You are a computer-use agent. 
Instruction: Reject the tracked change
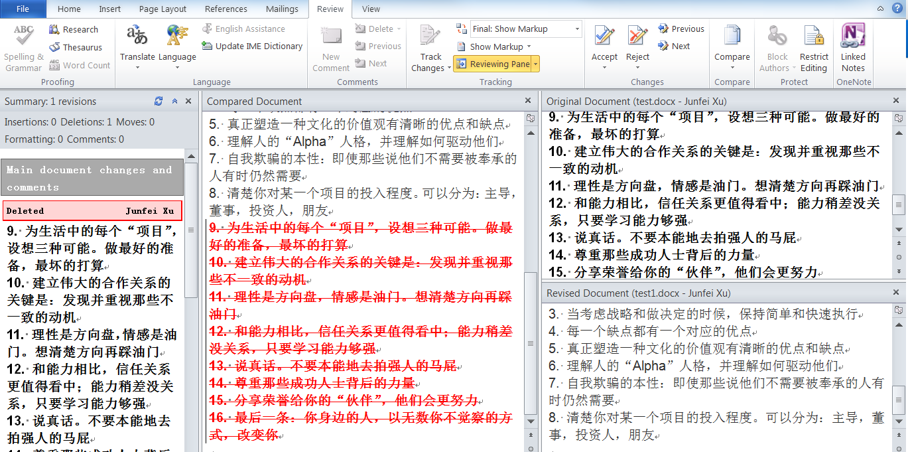[x=637, y=40]
